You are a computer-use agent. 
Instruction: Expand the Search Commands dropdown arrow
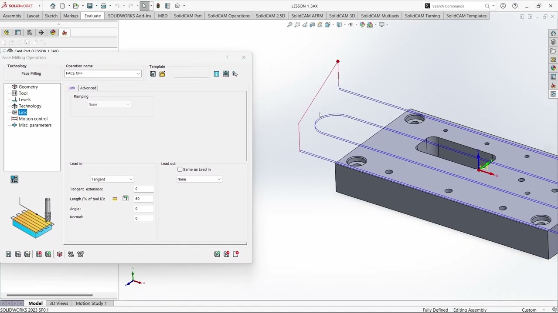coord(493,6)
